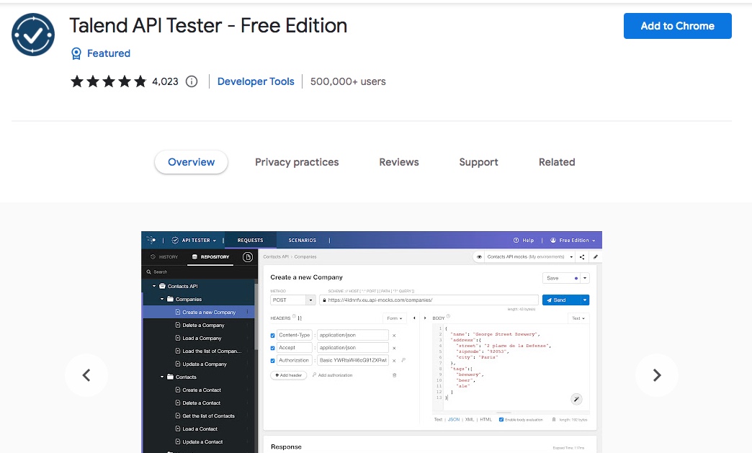Click the Add header button
The height and width of the screenshot is (453, 752).
click(289, 375)
